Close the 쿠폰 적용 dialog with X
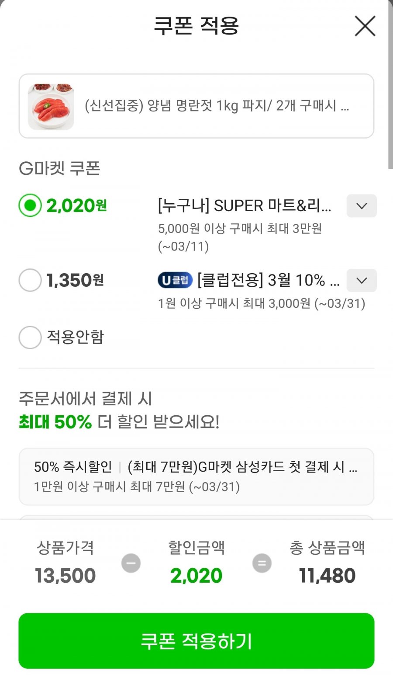 [x=365, y=26]
